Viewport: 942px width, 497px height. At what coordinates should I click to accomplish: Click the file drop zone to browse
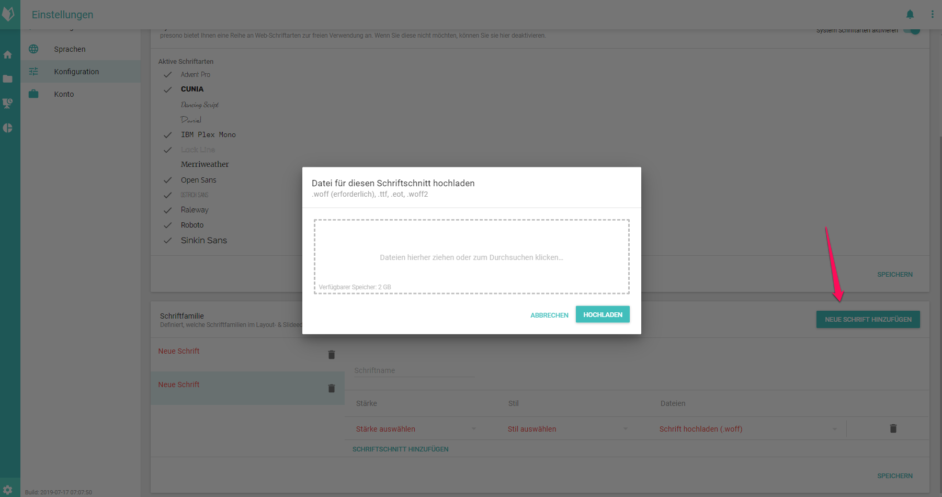[471, 257]
